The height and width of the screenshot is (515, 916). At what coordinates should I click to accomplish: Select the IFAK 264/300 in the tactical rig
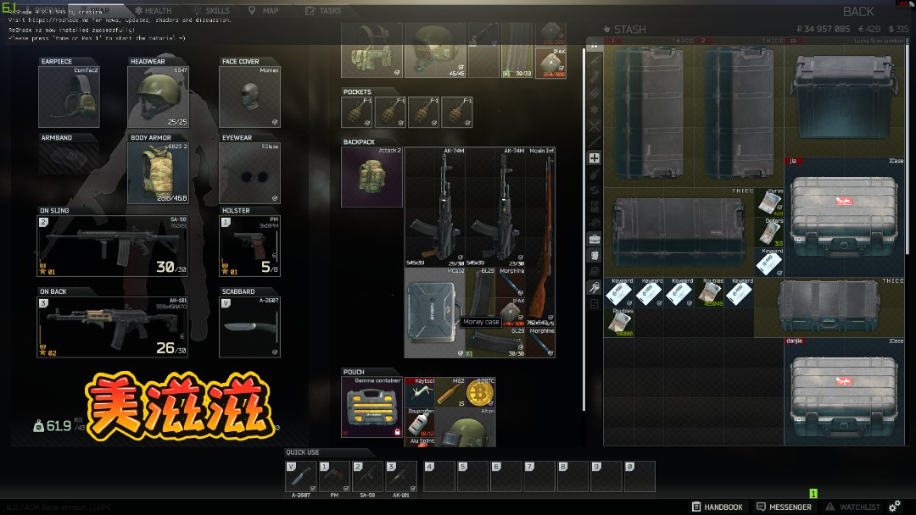[550, 63]
